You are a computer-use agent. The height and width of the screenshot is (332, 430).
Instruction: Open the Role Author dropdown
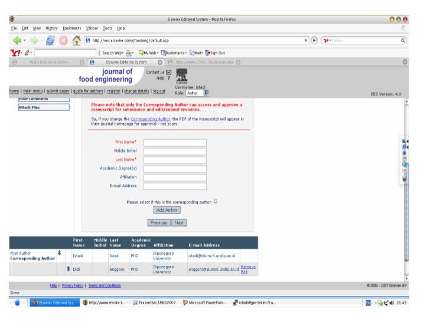click(197, 93)
